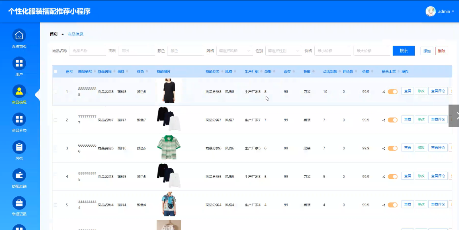Click 修改 button for 商品名称7

tap(421, 119)
